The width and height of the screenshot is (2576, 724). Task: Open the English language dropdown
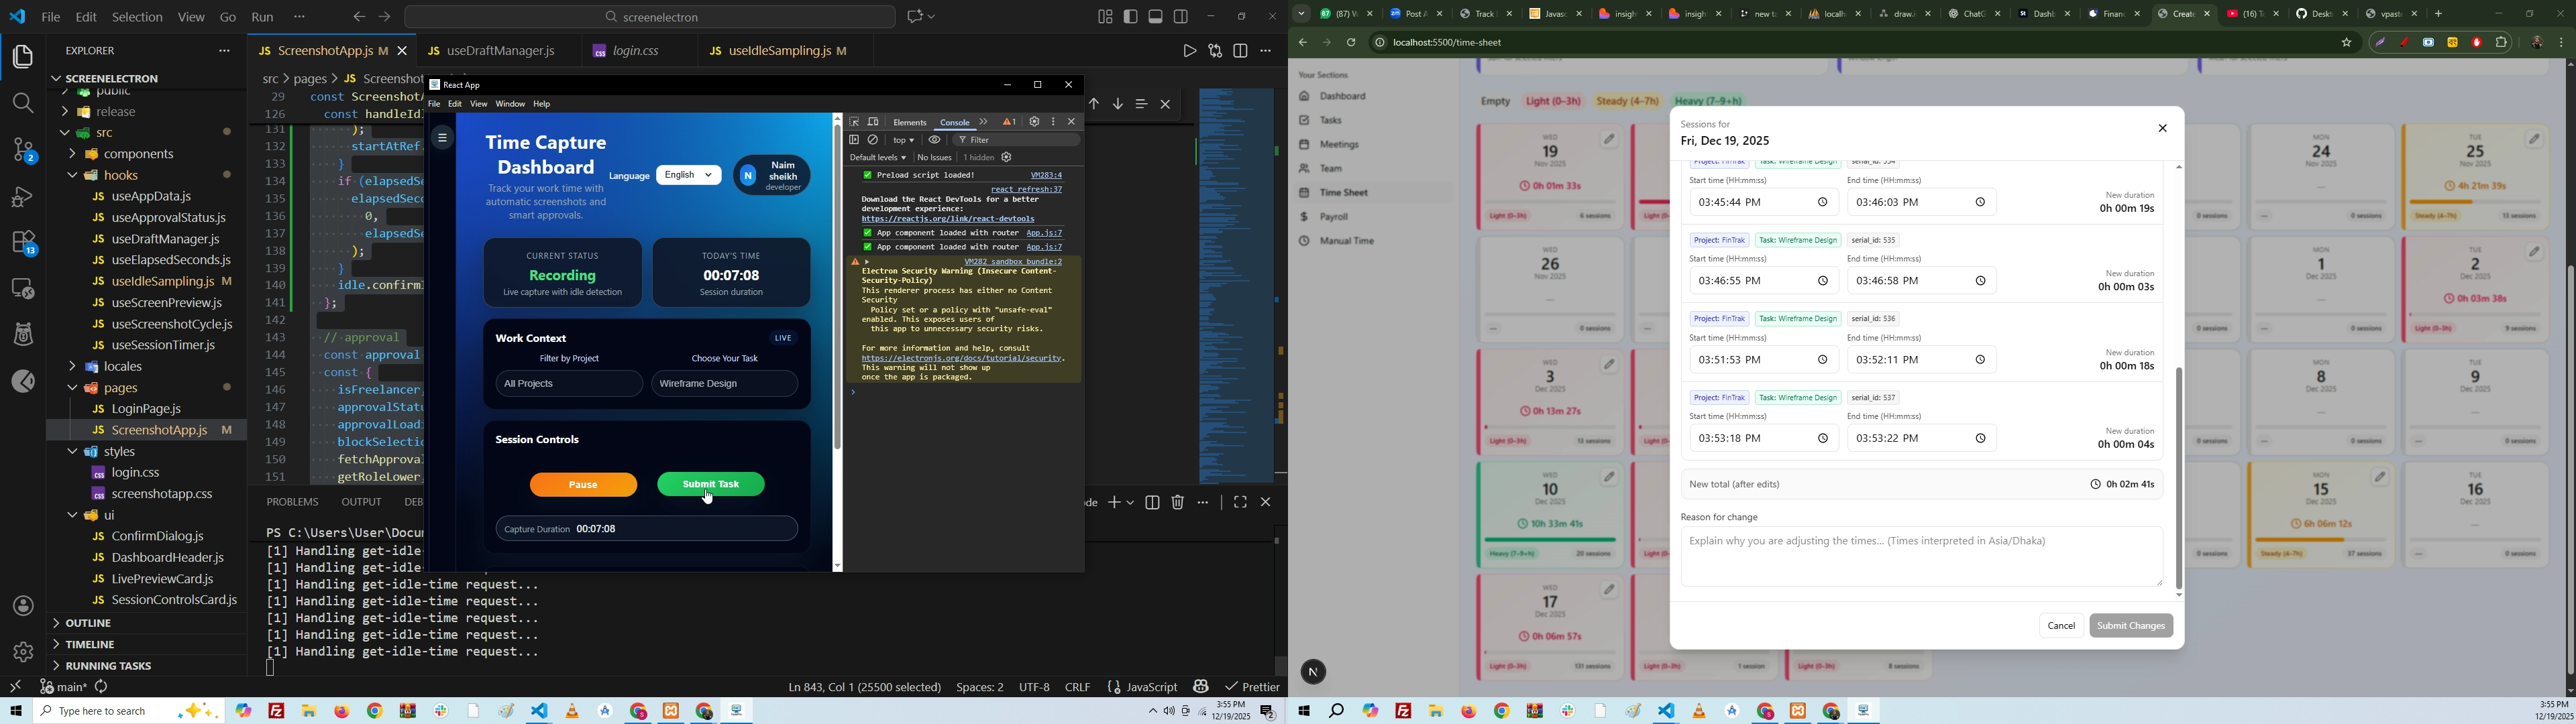(690, 175)
